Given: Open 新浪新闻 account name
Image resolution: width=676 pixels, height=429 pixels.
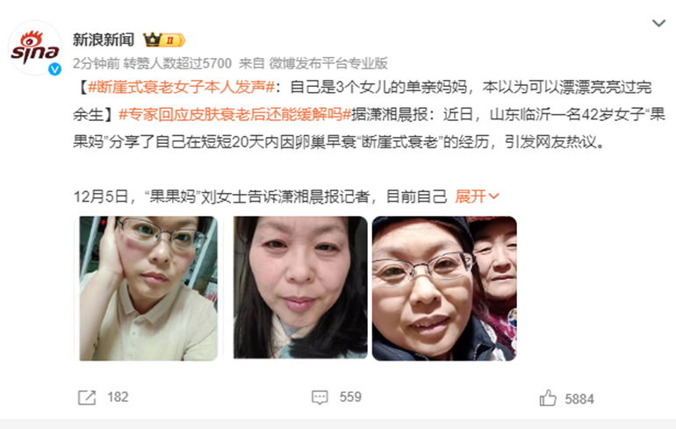Looking at the screenshot, I should [104, 39].
